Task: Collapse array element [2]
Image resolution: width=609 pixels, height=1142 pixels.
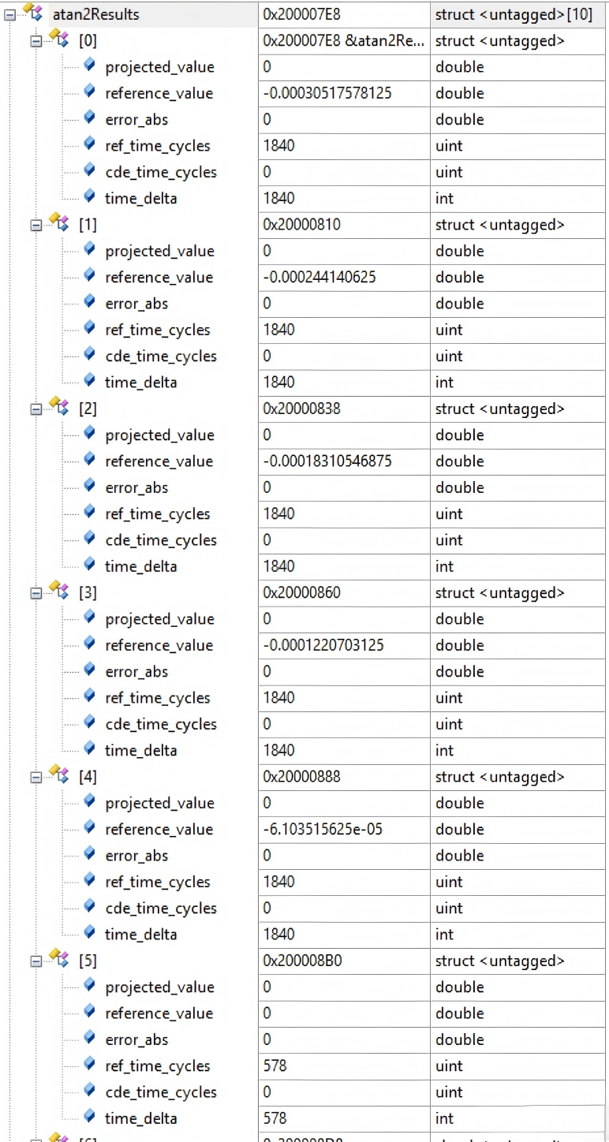Action: (x=35, y=409)
